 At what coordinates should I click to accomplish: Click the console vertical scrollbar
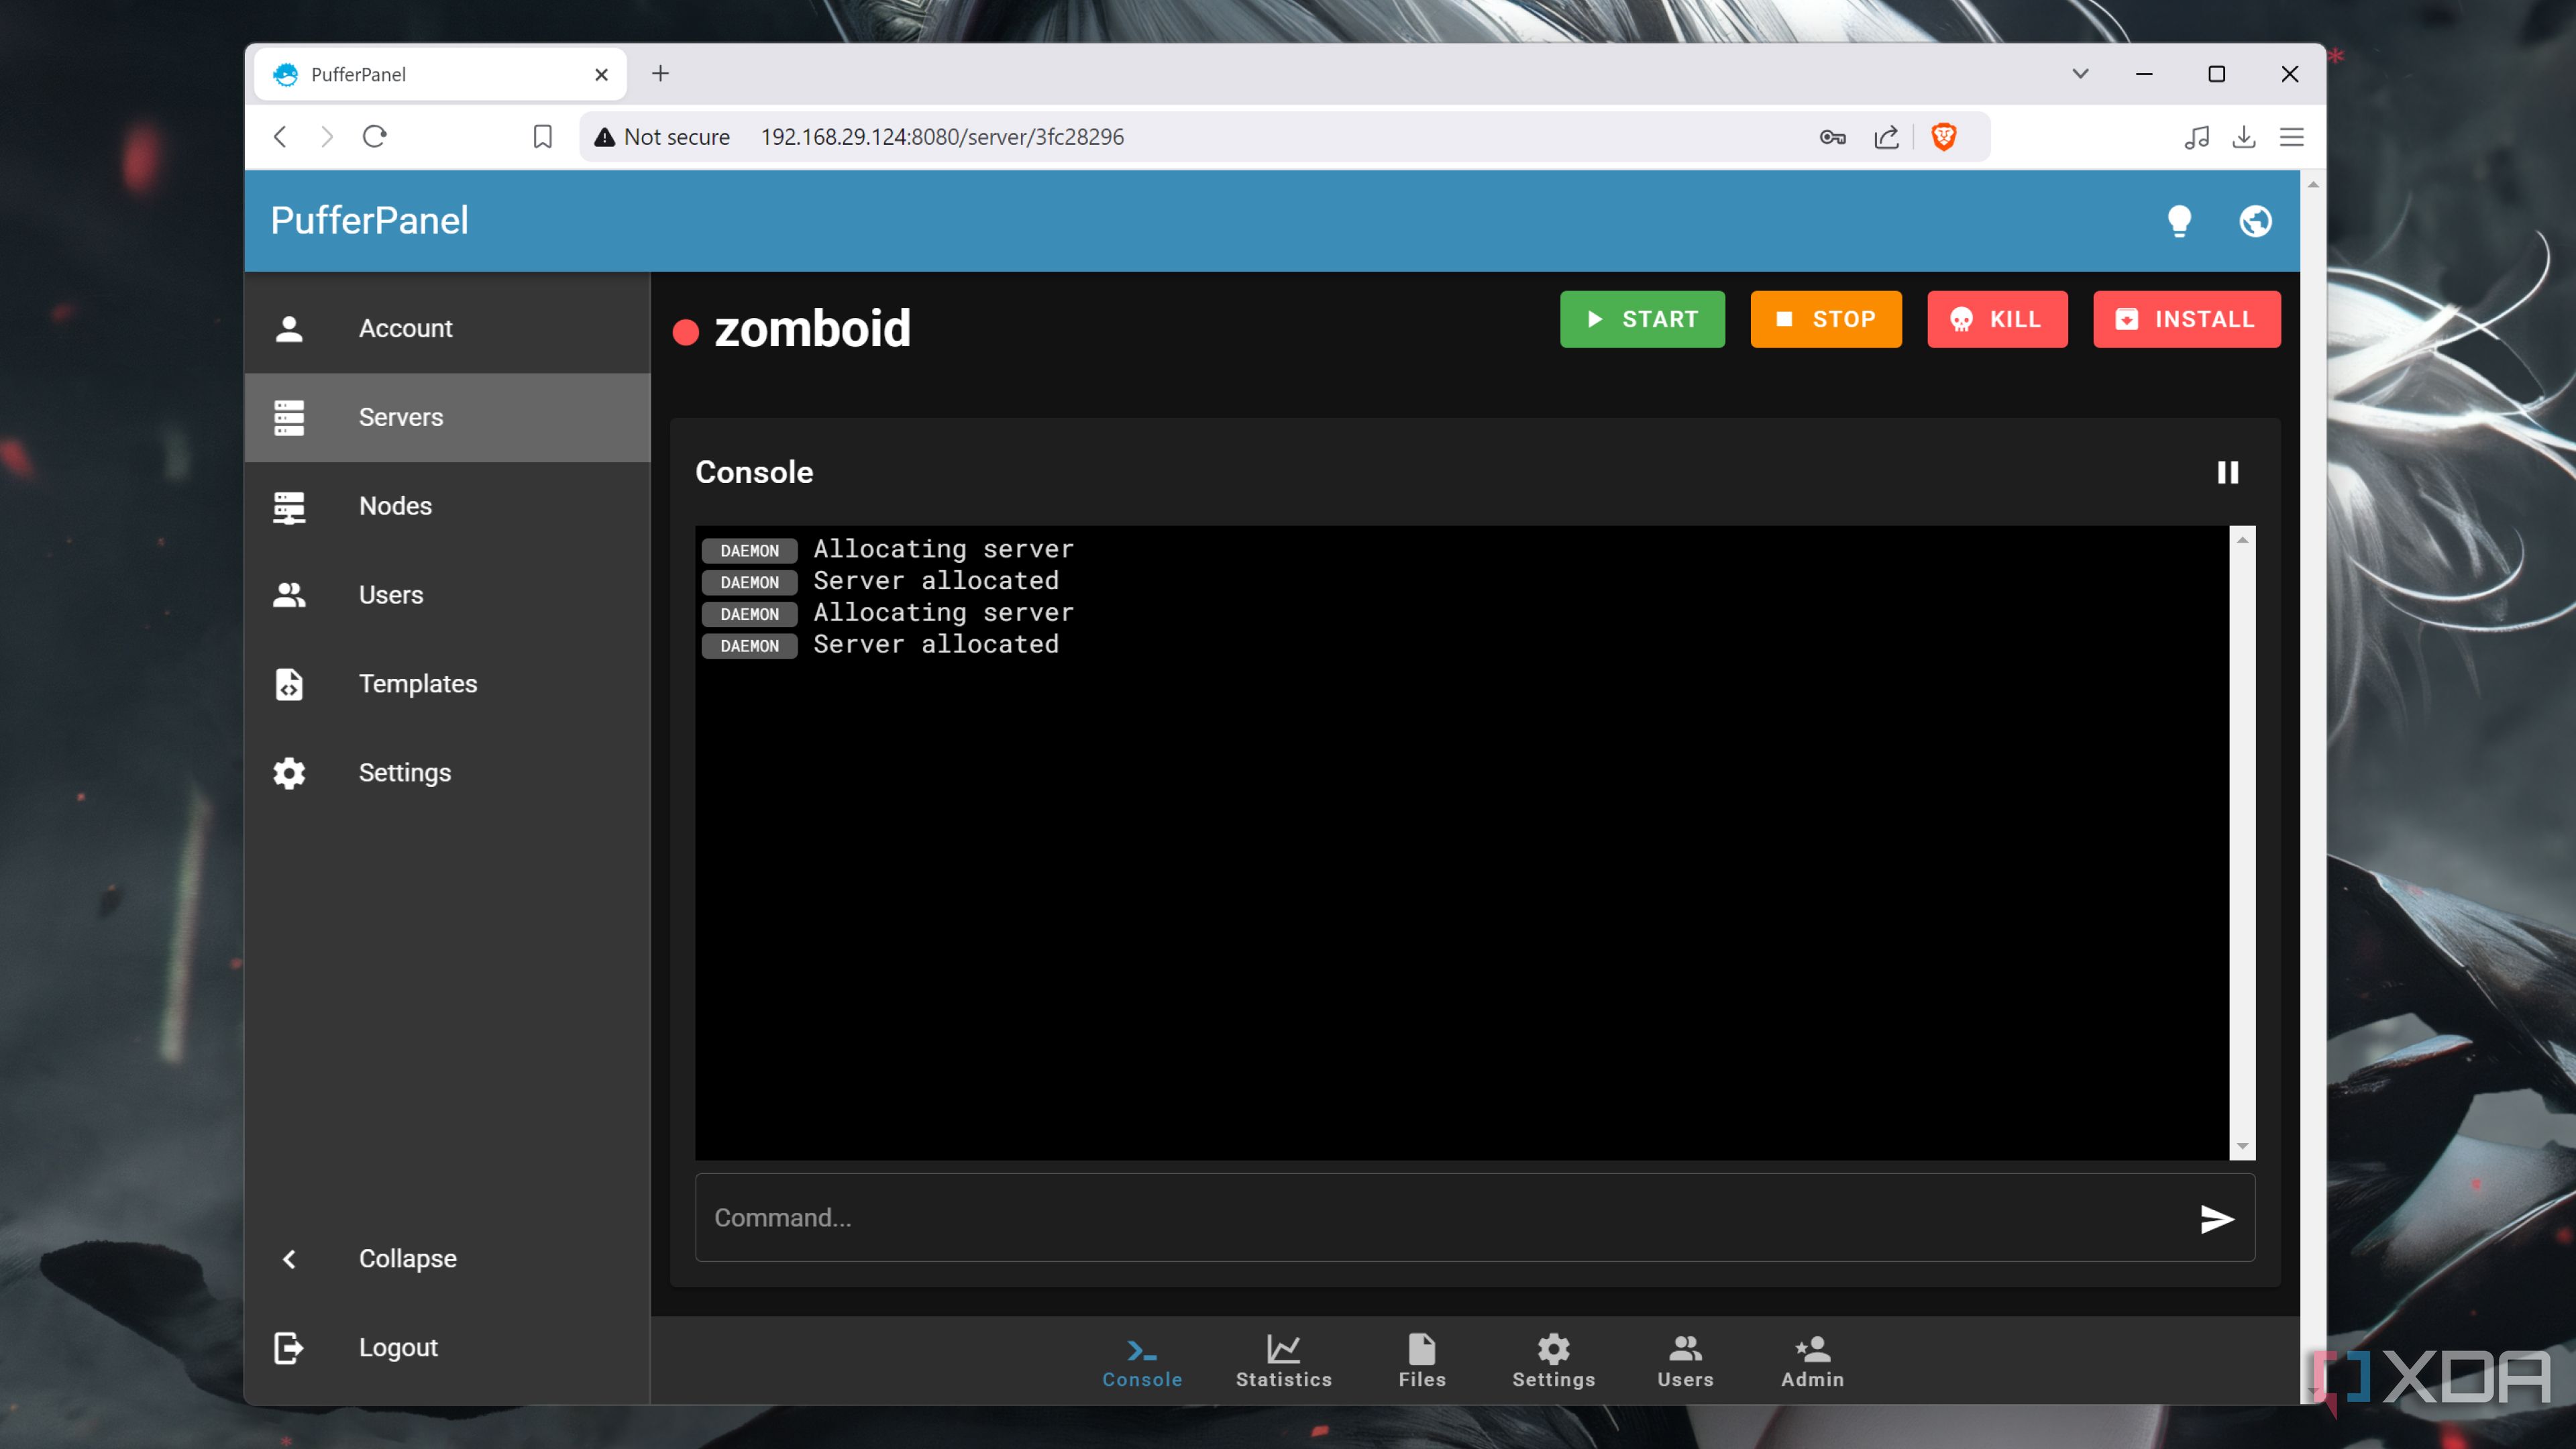click(2242, 842)
